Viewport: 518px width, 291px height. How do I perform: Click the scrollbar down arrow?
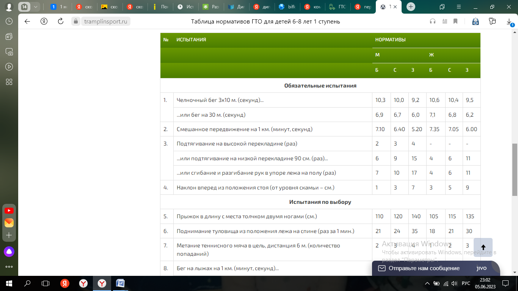[x=515, y=273]
